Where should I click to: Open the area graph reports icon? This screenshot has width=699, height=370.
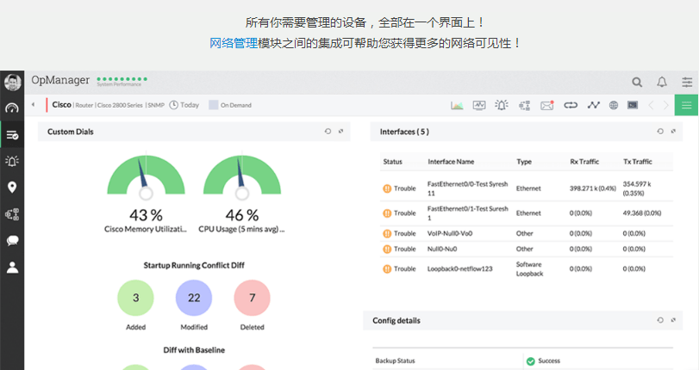[457, 106]
